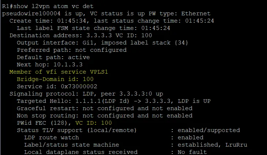Click the Next hop 10.1.3.3 address
Image resolution: width=267 pixels, height=155 pixels.
pyautogui.click(x=68, y=65)
